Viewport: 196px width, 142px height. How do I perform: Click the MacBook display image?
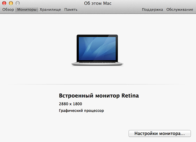(x=97, y=50)
